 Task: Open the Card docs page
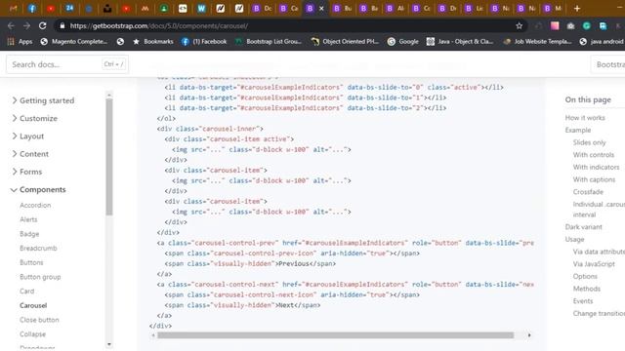point(27,292)
